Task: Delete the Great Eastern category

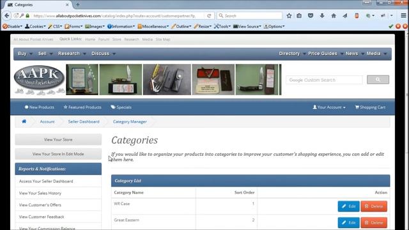Action: coord(374,223)
